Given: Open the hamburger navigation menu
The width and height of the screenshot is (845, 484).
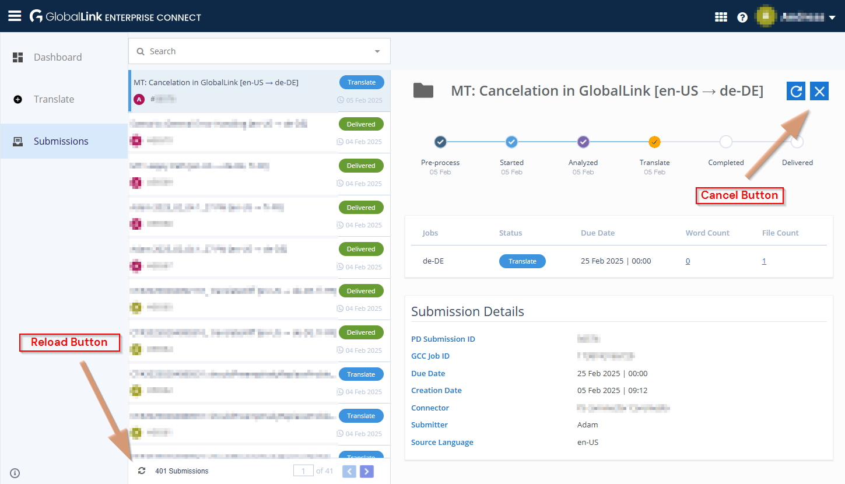Looking at the screenshot, I should coord(14,16).
